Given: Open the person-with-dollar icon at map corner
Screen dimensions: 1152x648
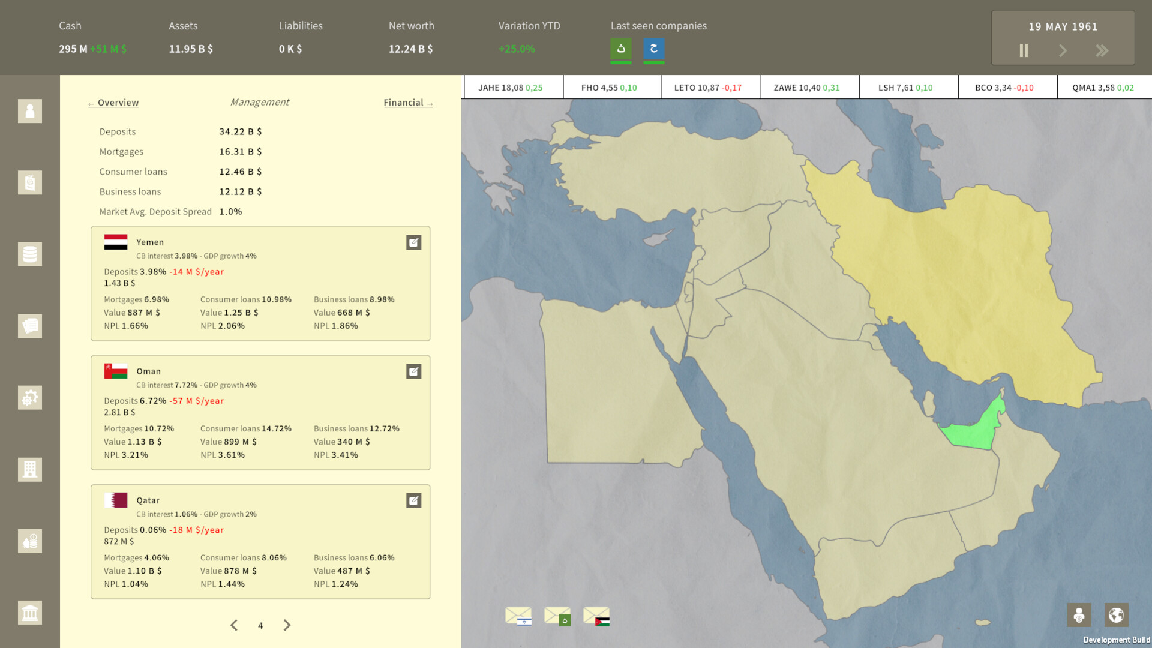Looking at the screenshot, I should click(1079, 615).
